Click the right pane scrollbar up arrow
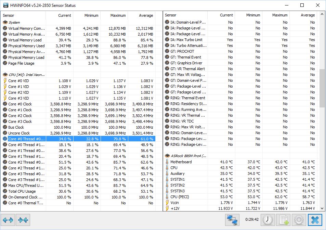Image resolution: width=326 pixels, height=230 pixels. (x=322, y=14)
